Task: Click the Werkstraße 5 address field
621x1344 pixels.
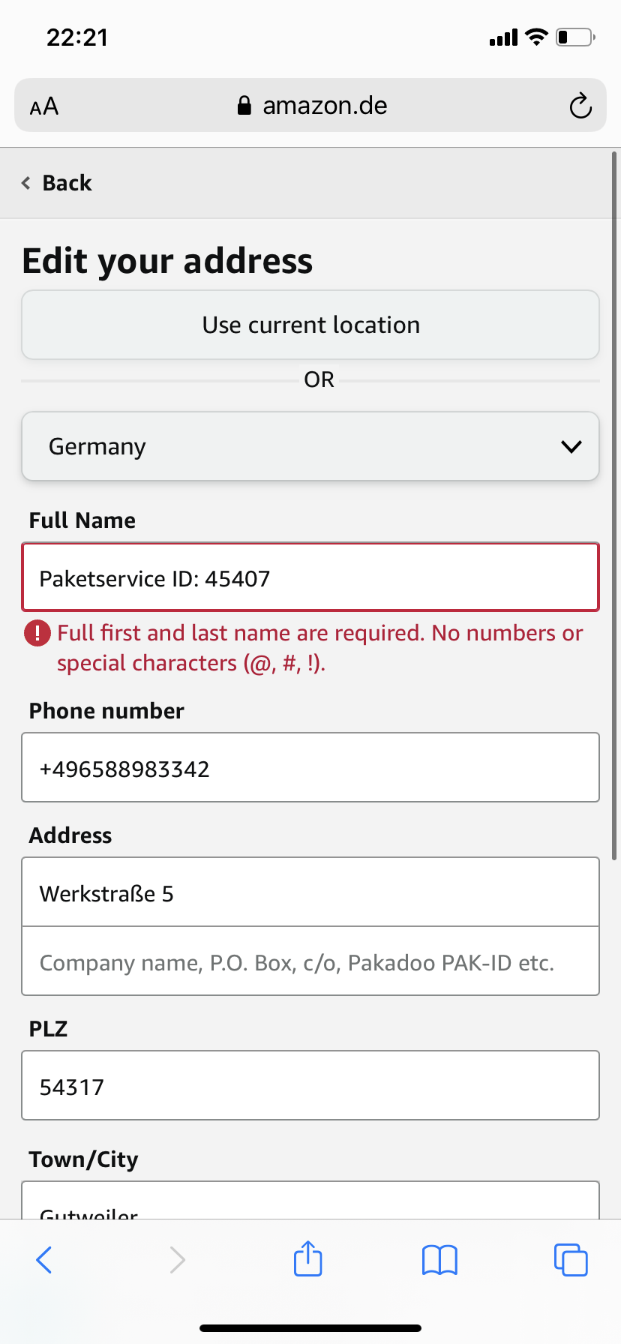Action: (310, 892)
